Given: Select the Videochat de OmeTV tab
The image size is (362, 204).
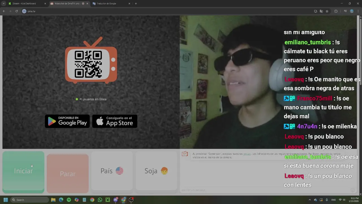Looking at the screenshot, I should (69, 4).
